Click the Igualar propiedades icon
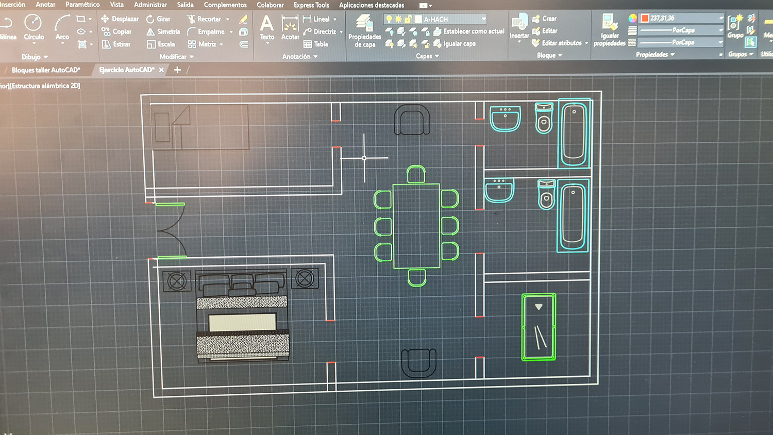This screenshot has width=773, height=435. click(x=609, y=30)
